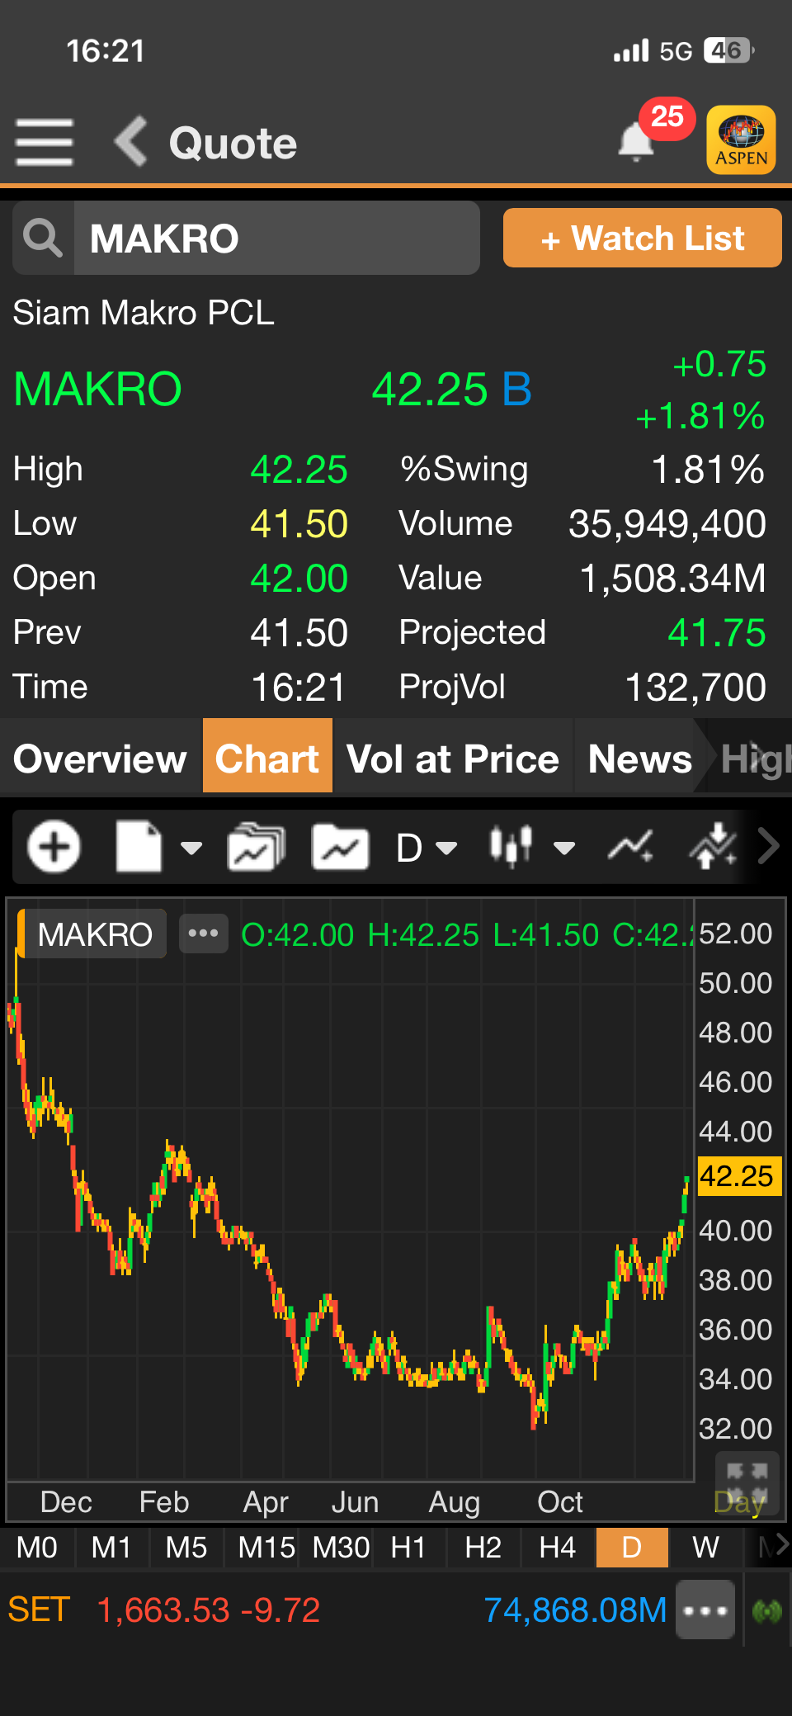
Task: Tap the ProjVol value 132,700
Action: pos(695,687)
